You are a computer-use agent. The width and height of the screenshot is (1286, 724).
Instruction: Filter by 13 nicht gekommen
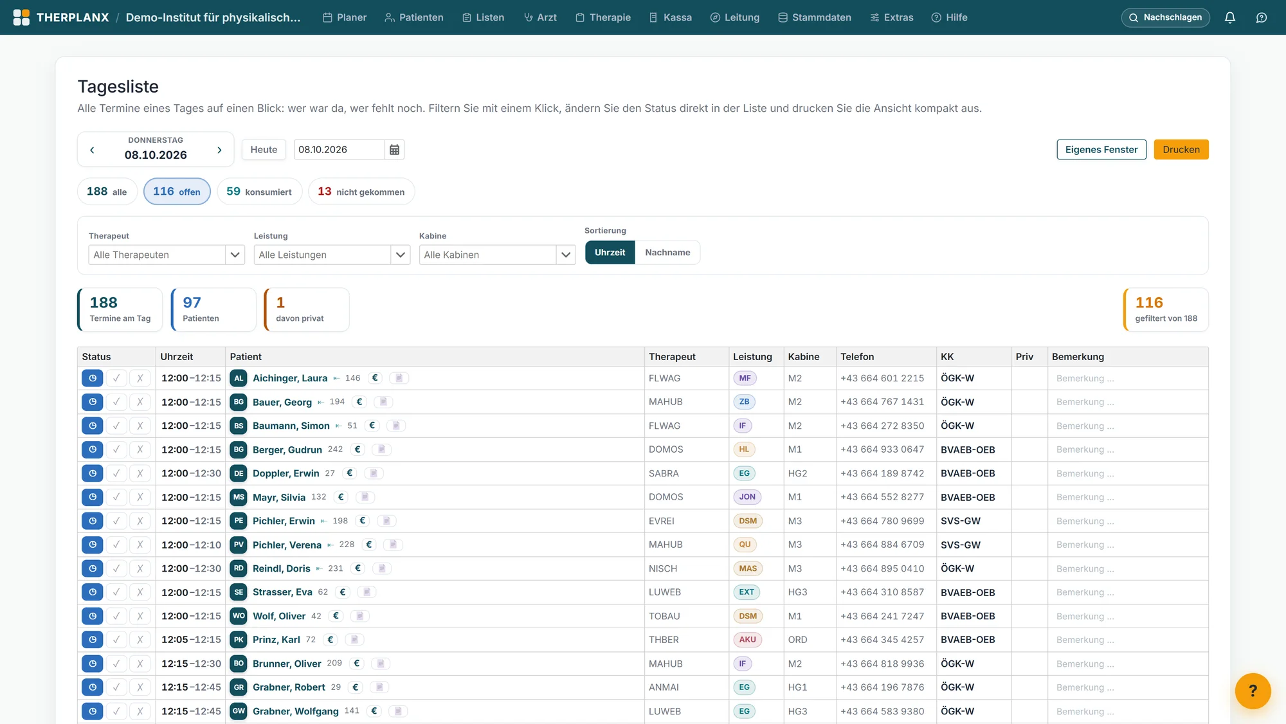coord(361,192)
